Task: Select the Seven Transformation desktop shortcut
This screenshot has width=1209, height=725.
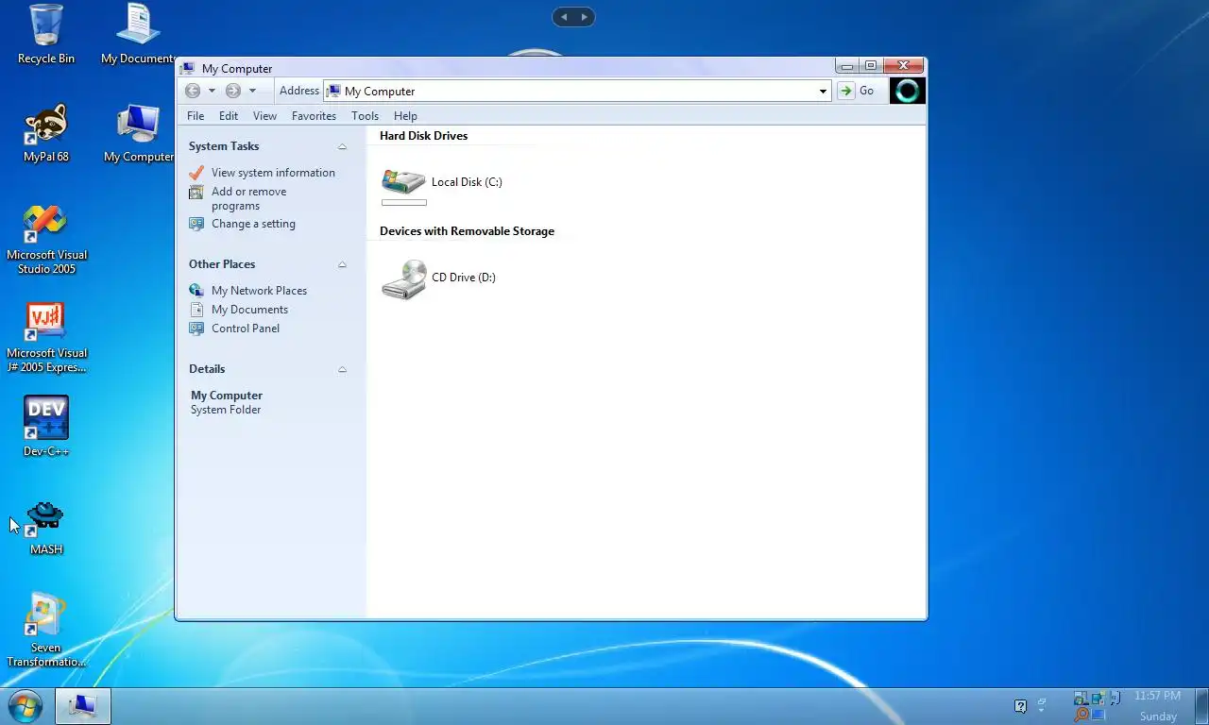Action: tap(45, 630)
